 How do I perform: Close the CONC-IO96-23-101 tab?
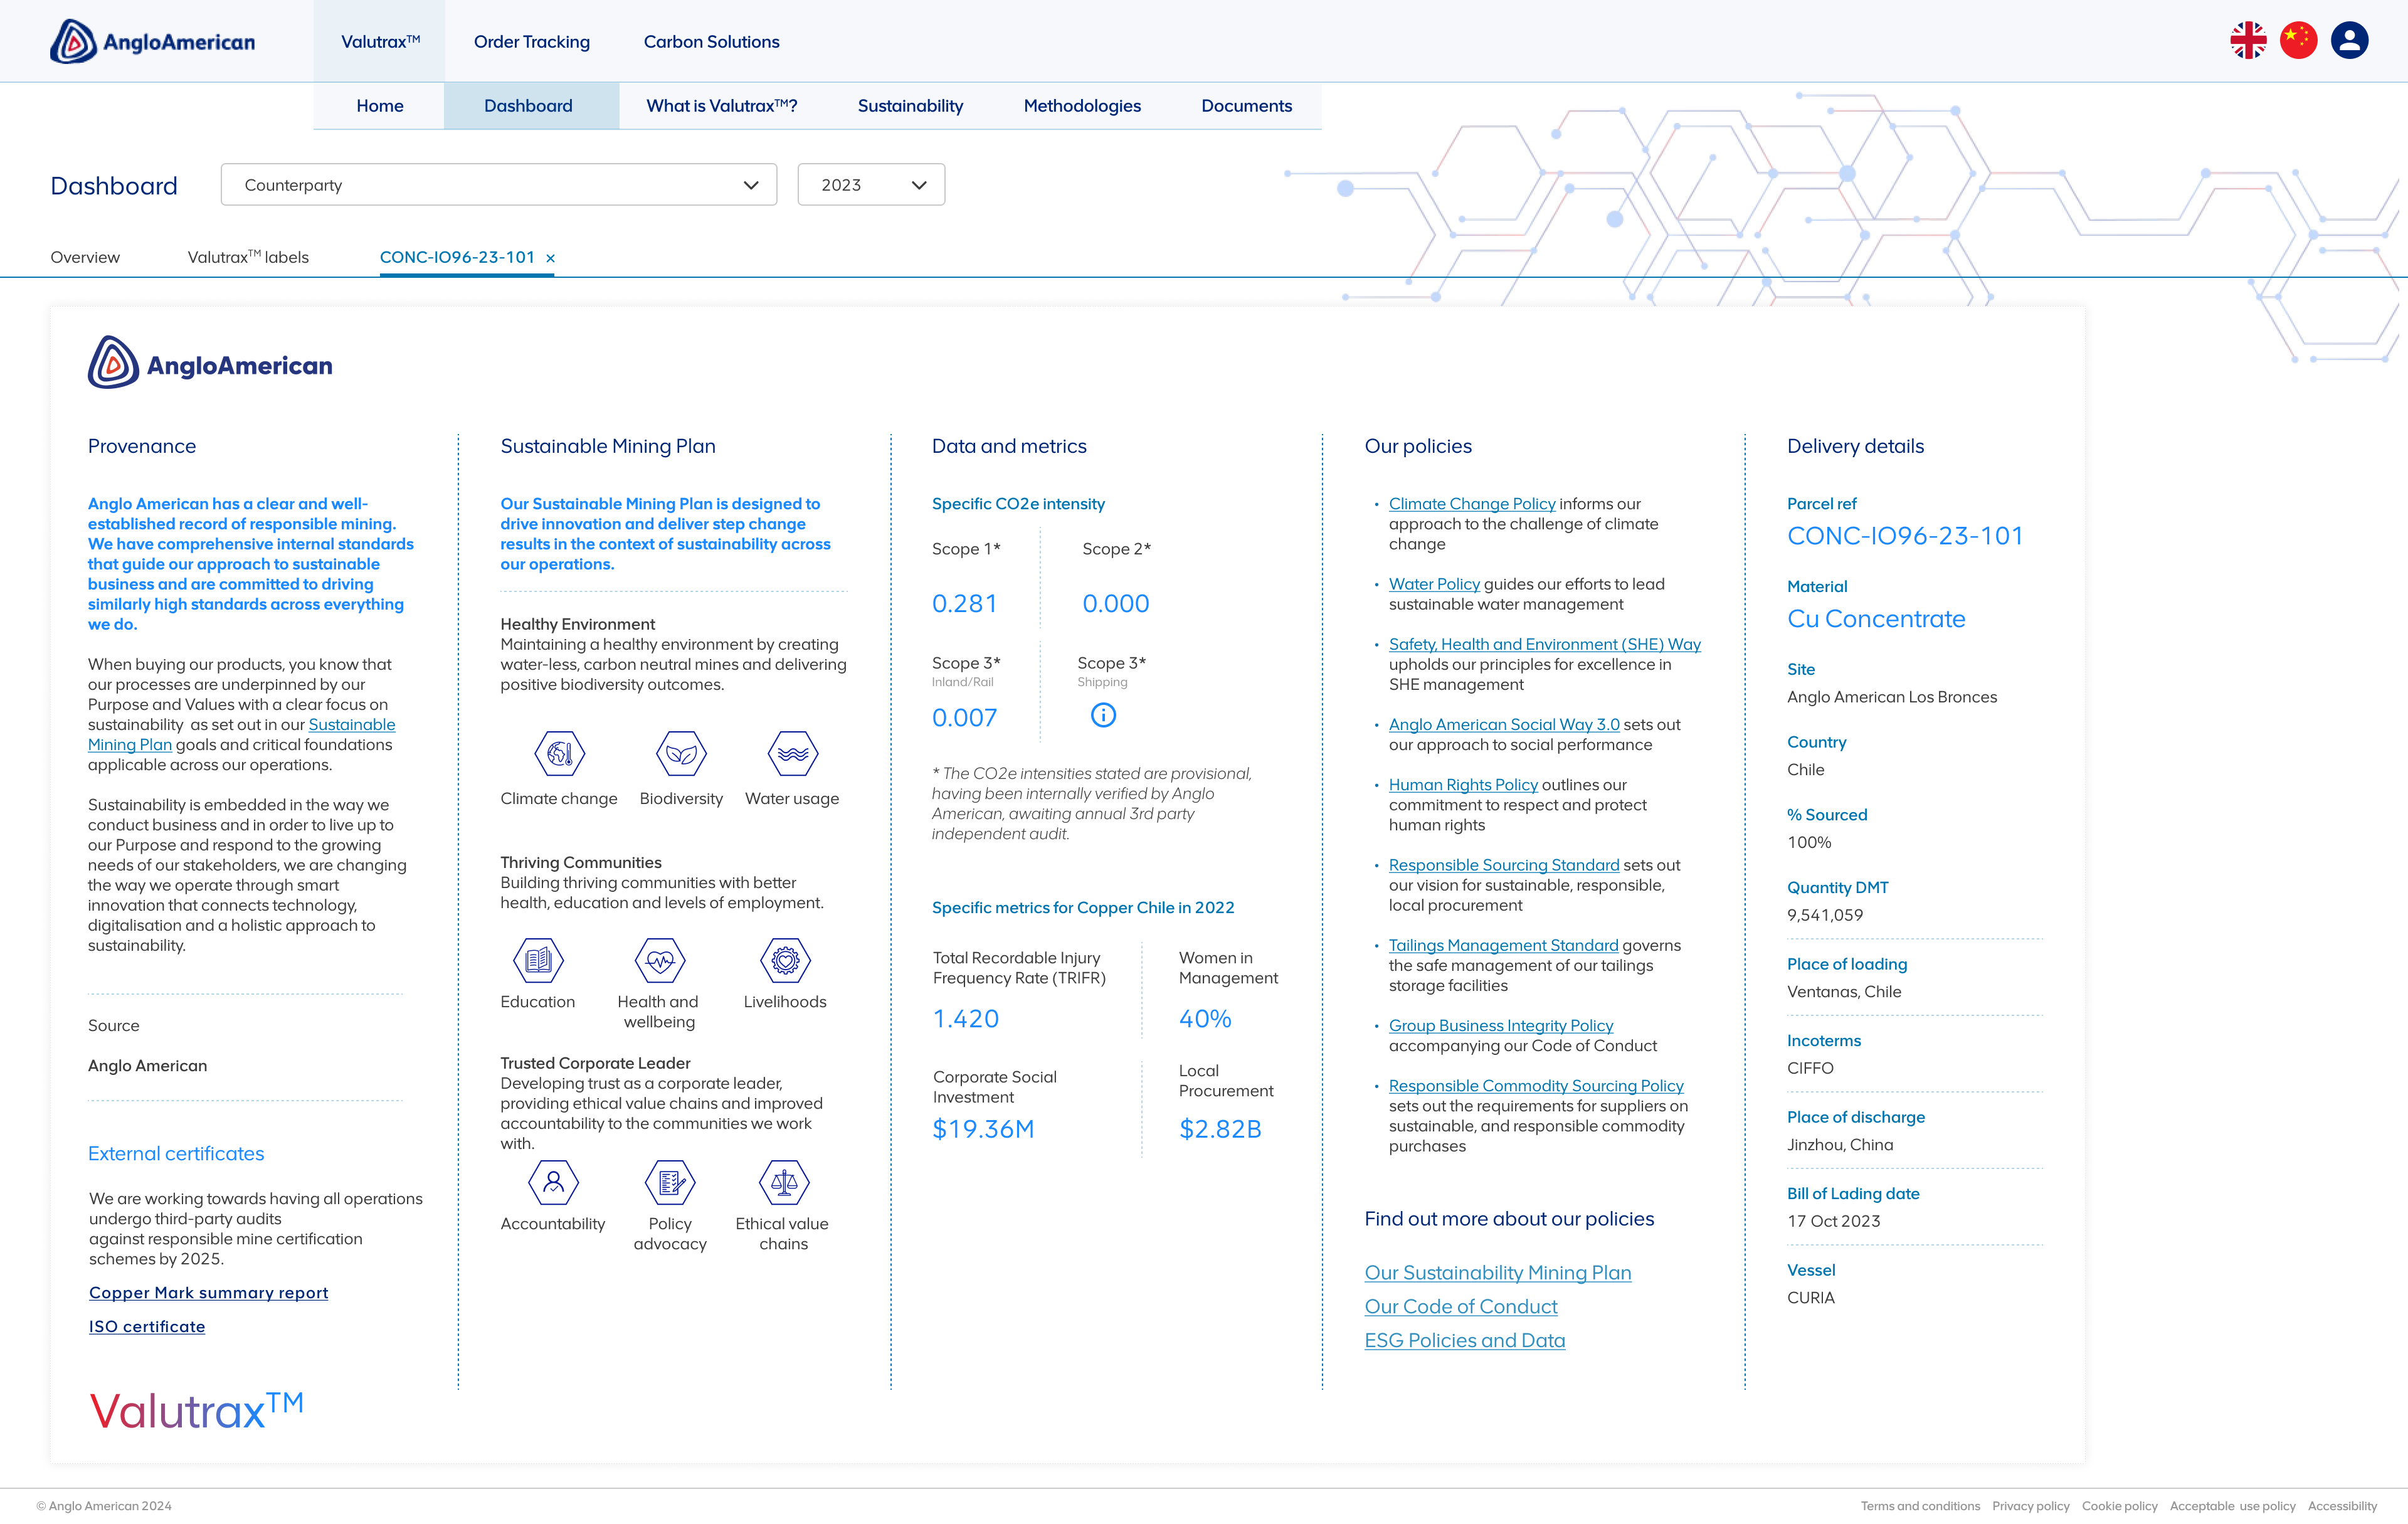(x=550, y=258)
